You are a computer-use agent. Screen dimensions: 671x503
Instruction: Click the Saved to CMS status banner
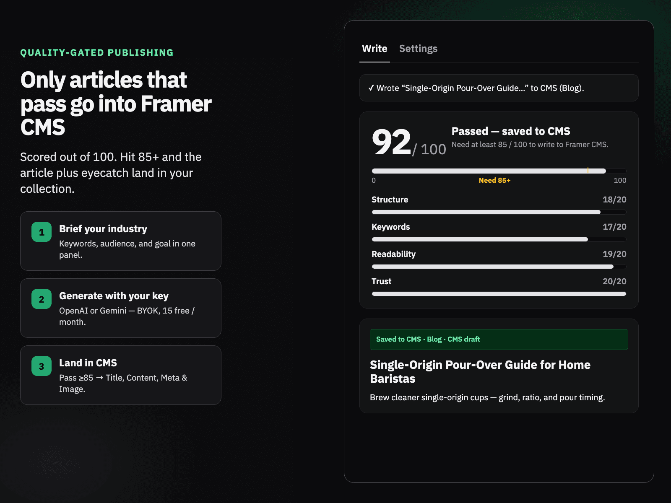[499, 340]
